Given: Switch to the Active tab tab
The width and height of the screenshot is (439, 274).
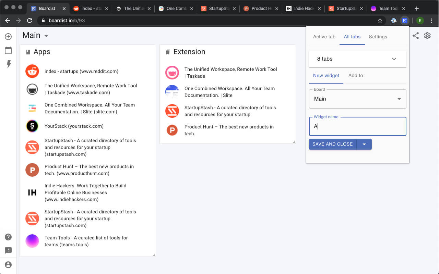Looking at the screenshot, I should click(324, 37).
